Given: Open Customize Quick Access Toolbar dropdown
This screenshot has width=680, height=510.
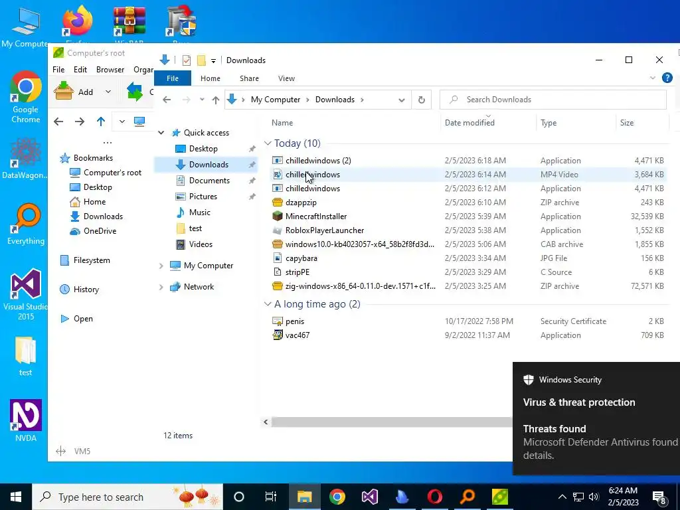Looking at the screenshot, I should [213, 60].
